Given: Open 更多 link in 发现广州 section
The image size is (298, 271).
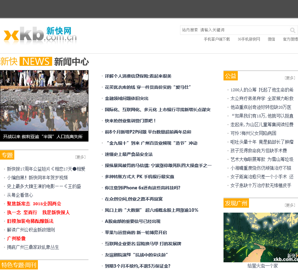Looking at the screenshot, I should click(290, 205).
